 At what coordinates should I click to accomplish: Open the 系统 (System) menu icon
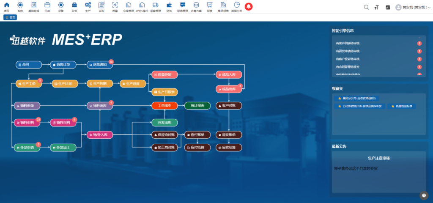[20, 6]
